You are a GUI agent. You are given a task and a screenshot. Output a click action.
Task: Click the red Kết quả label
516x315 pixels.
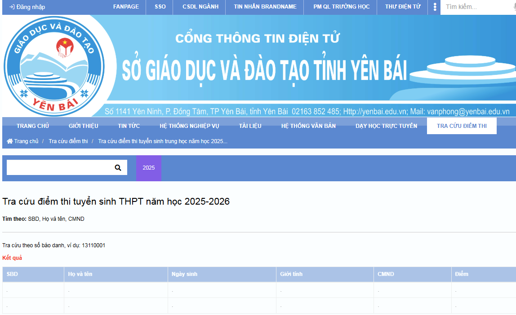click(12, 258)
